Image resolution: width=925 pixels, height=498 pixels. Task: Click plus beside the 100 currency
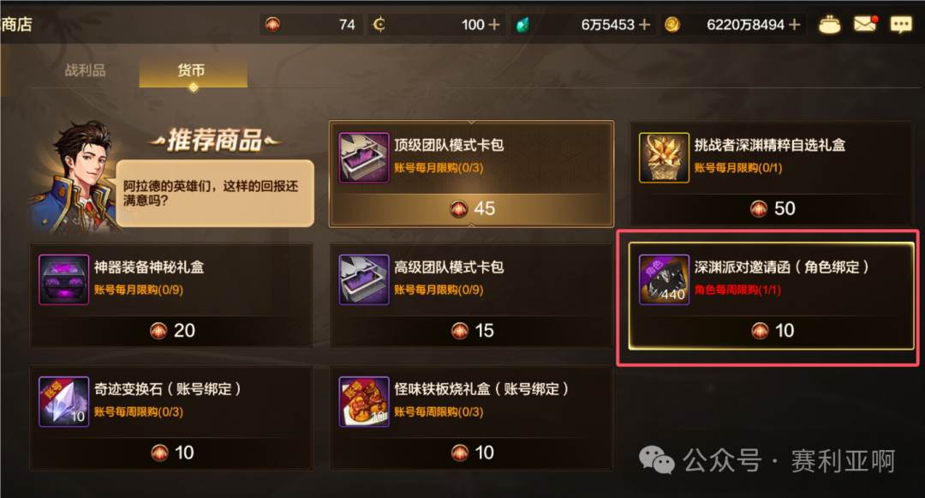pyautogui.click(x=494, y=25)
